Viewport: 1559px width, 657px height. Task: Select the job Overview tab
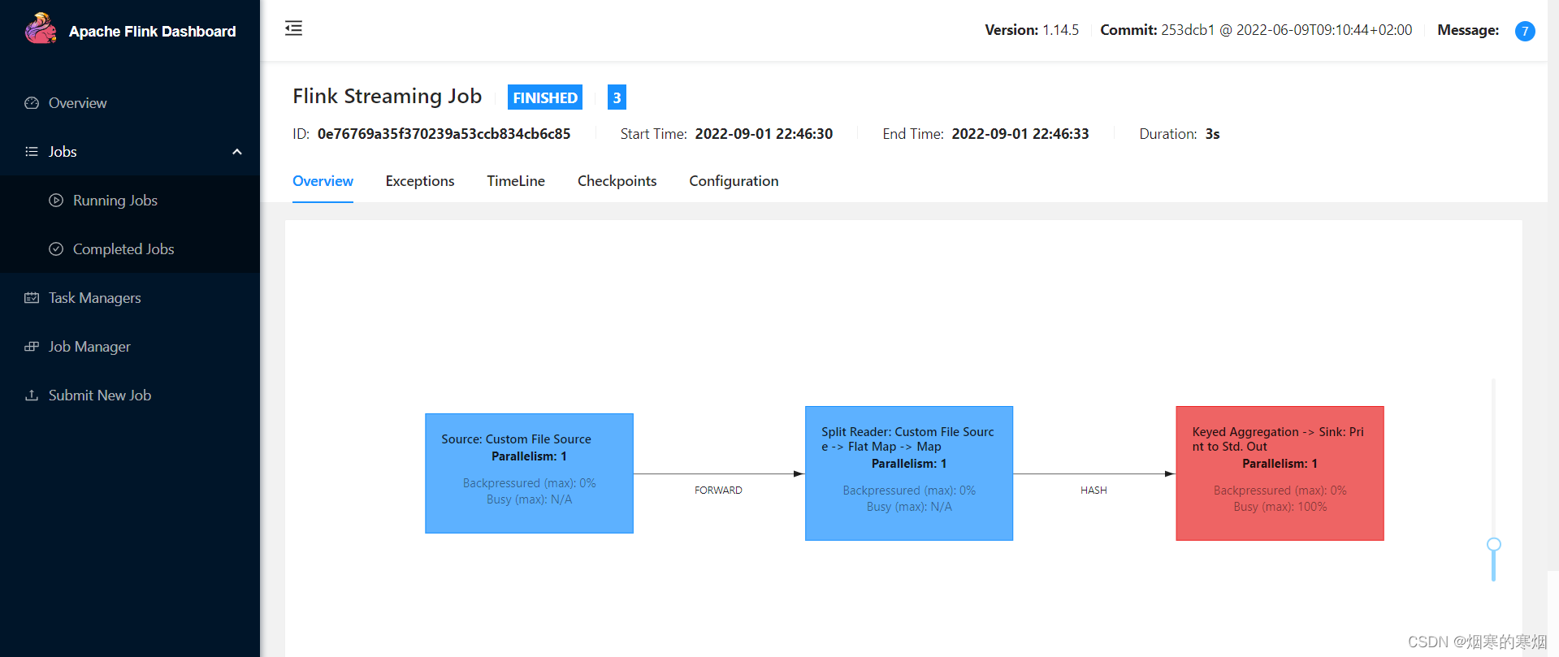[x=323, y=181]
